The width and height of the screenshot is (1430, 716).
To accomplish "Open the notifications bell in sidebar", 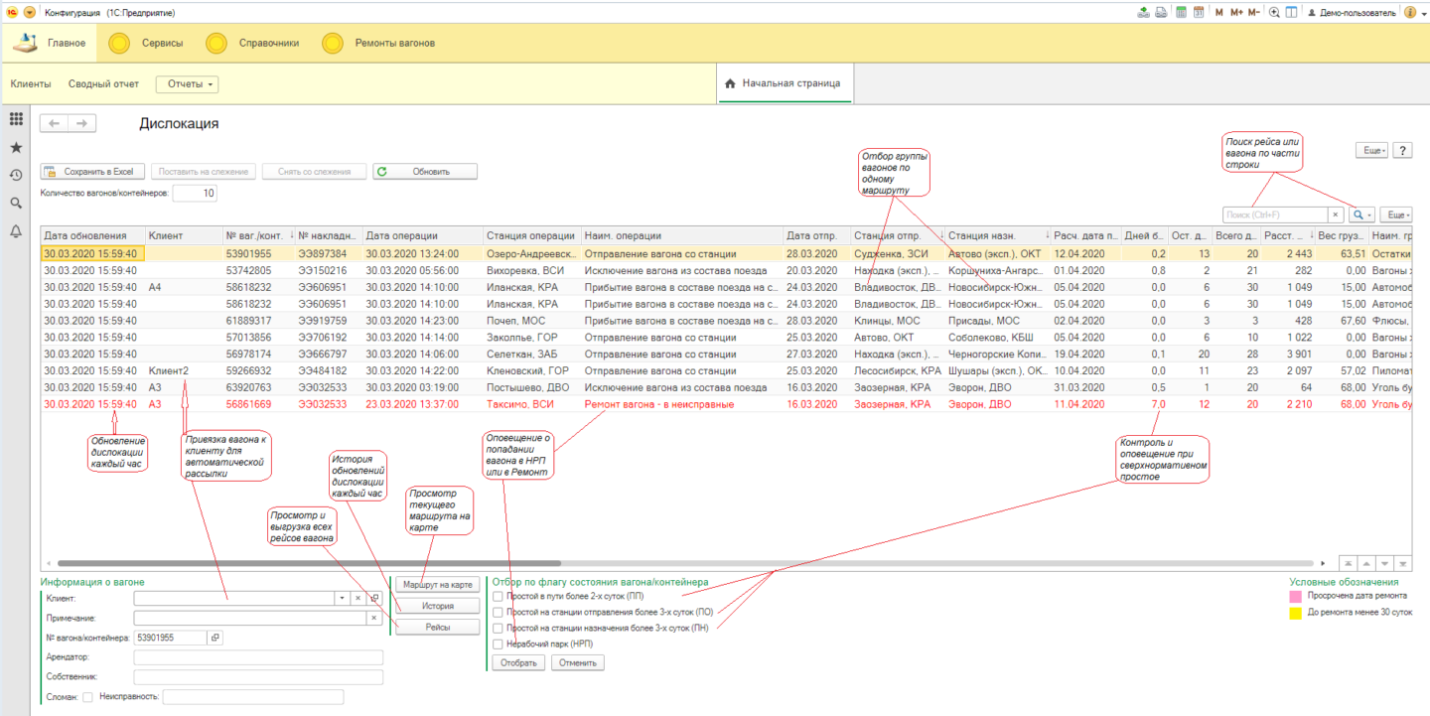I will [16, 231].
